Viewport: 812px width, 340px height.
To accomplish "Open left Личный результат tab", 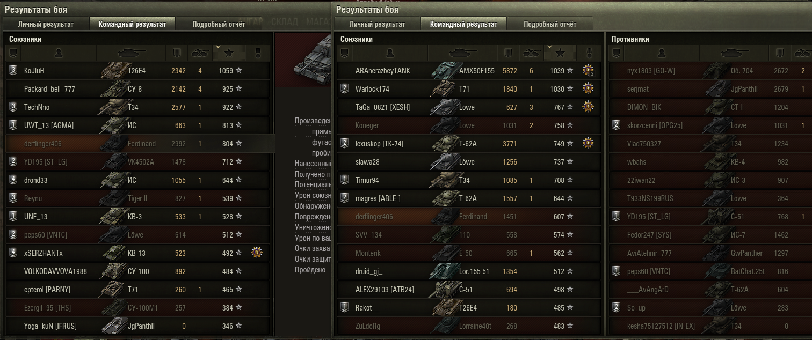I will click(x=46, y=24).
